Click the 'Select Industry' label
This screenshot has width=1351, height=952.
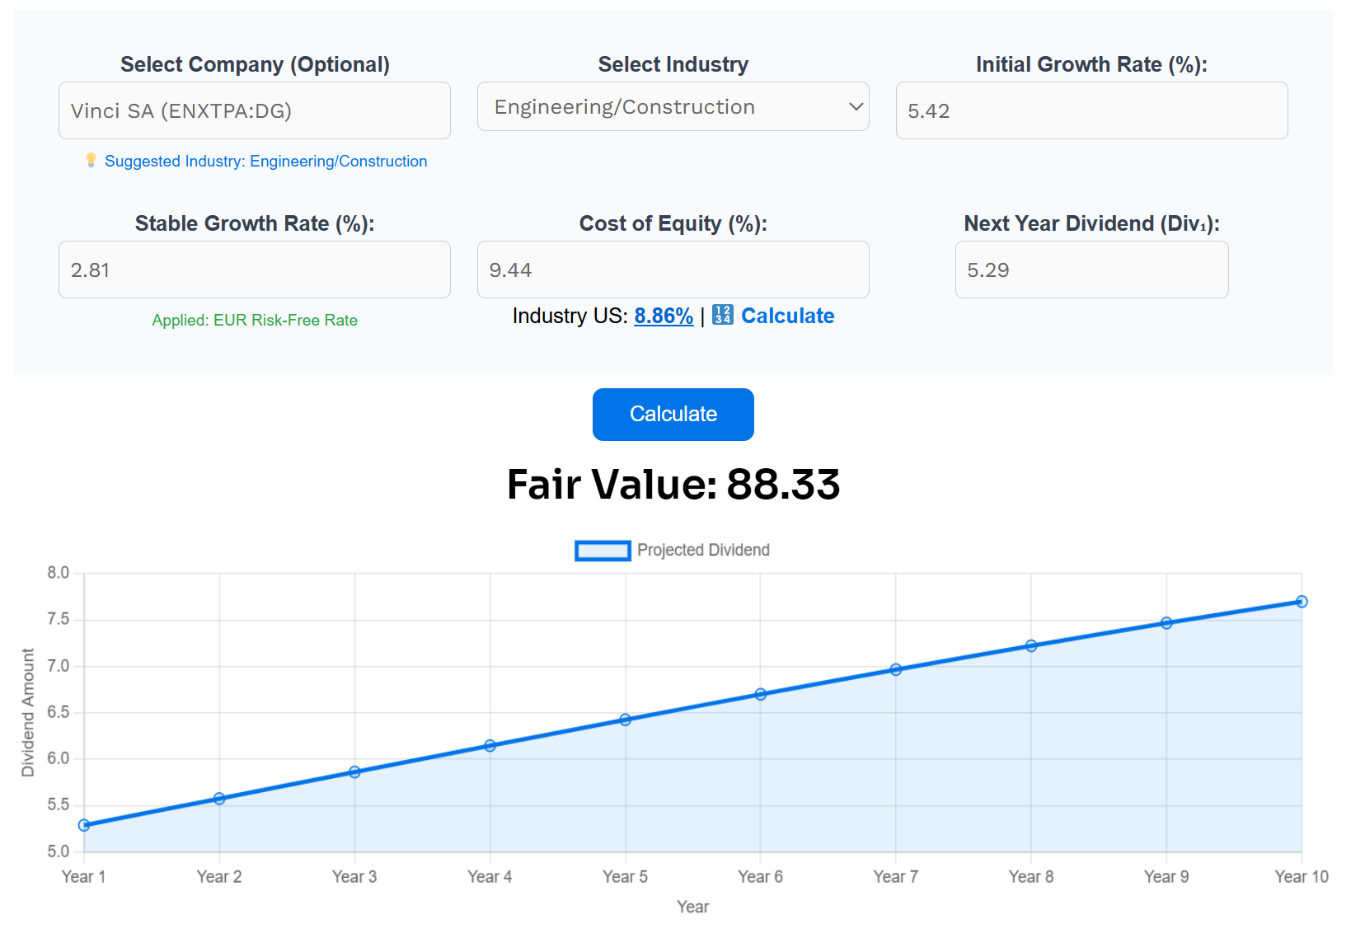coord(673,64)
